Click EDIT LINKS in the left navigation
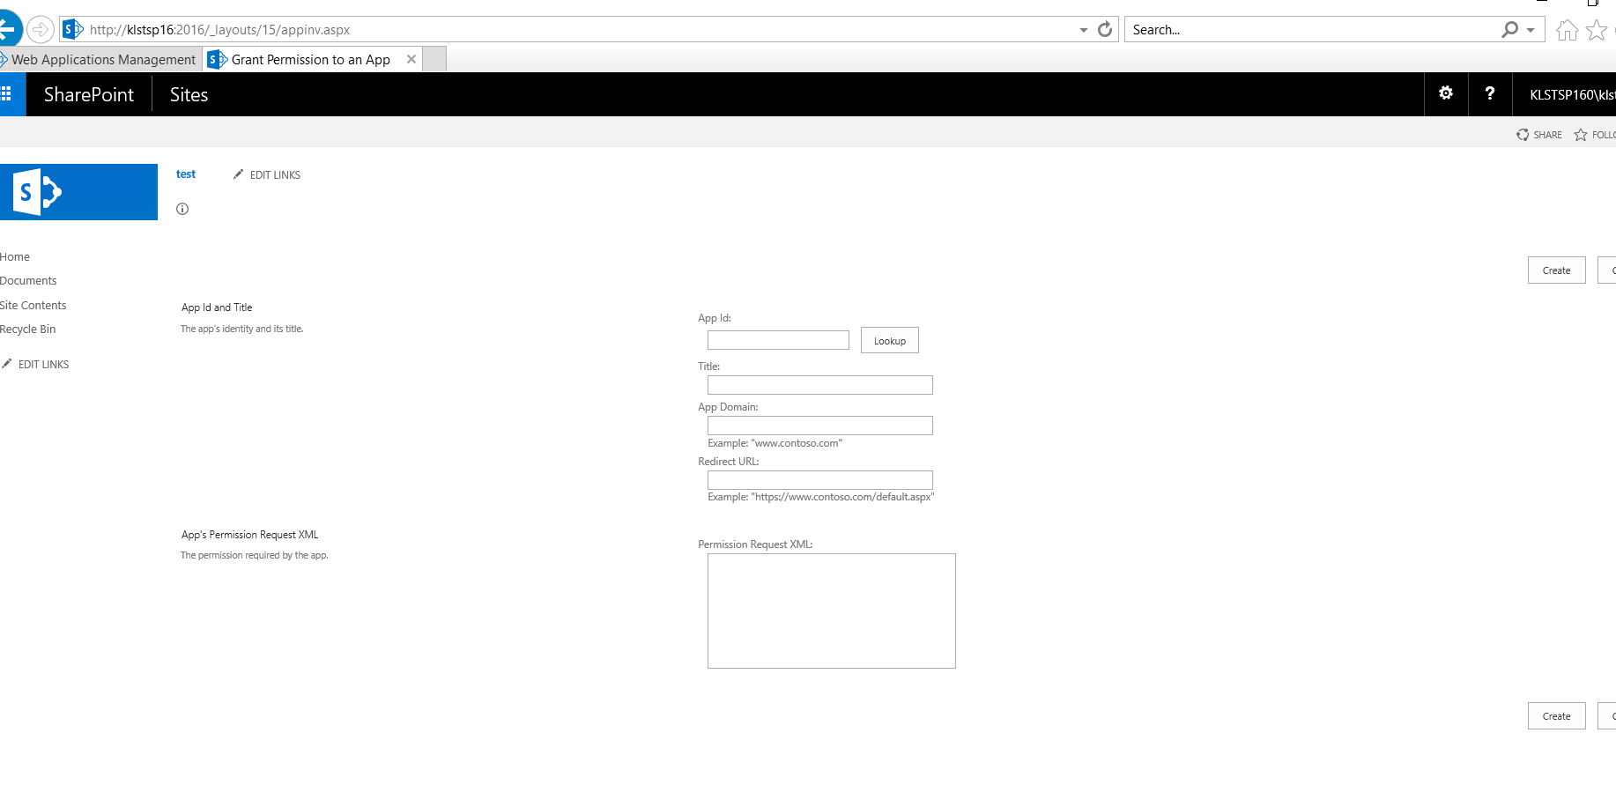1616x807 pixels. pos(35,364)
